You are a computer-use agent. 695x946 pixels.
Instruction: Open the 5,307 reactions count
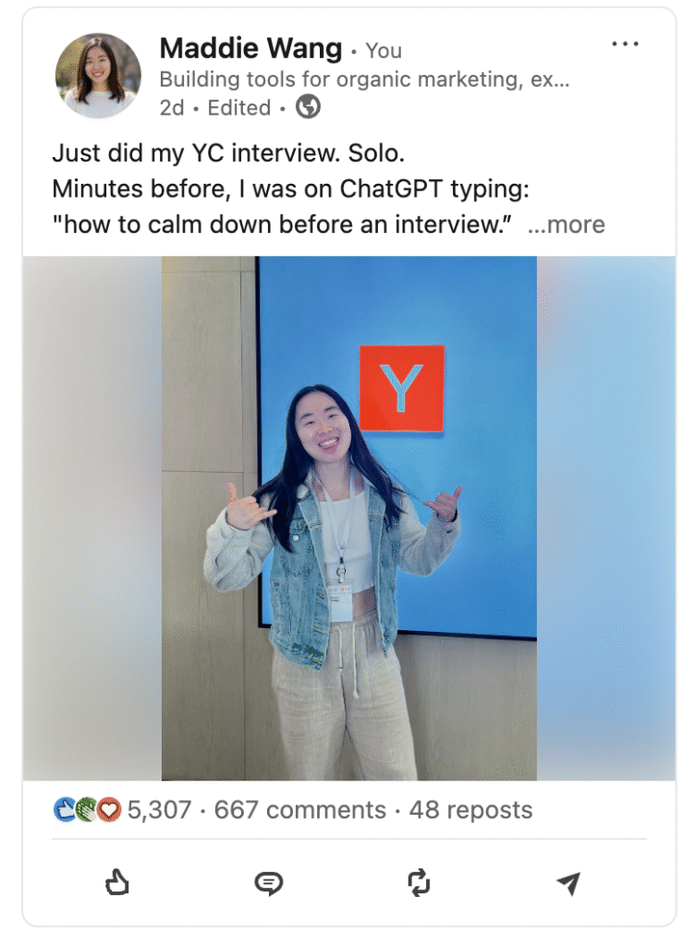[x=159, y=809]
